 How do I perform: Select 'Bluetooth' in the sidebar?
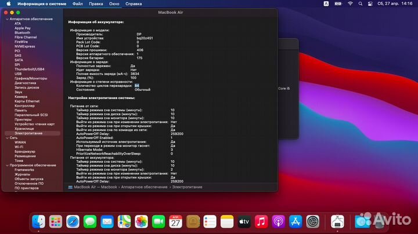pyautogui.click(x=23, y=32)
